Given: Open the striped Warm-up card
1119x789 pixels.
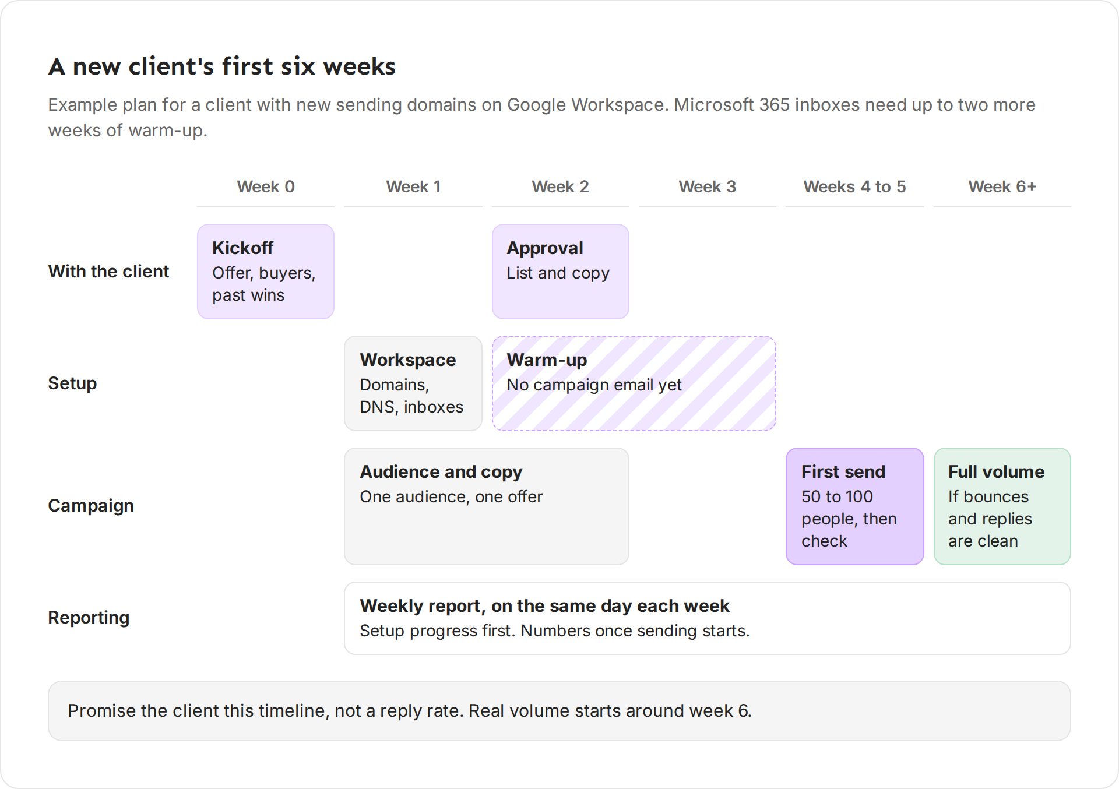Looking at the screenshot, I should (634, 383).
